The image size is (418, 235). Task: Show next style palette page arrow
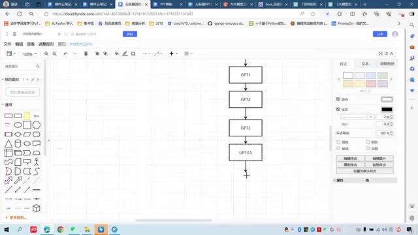pyautogui.click(x=391, y=79)
